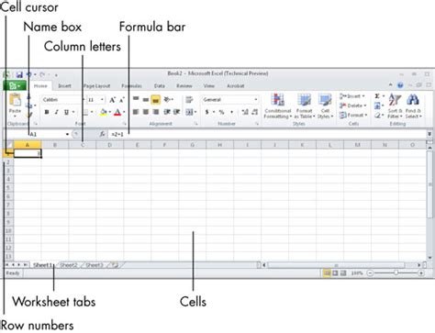Click the green File button
This screenshot has width=435, height=333.
[15, 86]
